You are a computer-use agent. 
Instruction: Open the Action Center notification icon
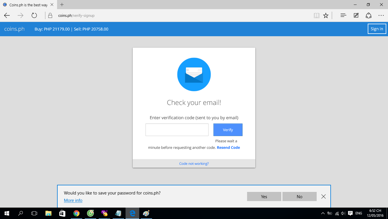click(x=350, y=213)
